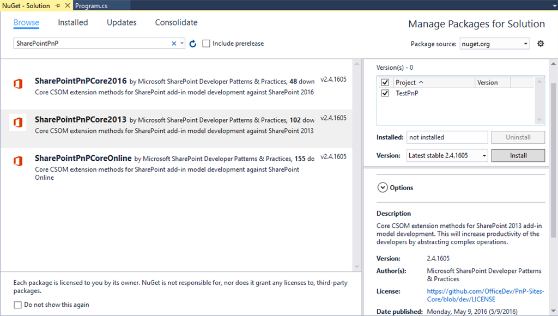Collapse the Options section
Screen dimensions: 558x316
pos(383,187)
